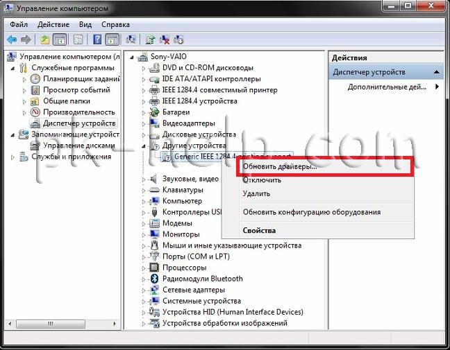Select Обновить драйверы in the context menu
The height and width of the screenshot is (350, 450).
[x=279, y=167]
